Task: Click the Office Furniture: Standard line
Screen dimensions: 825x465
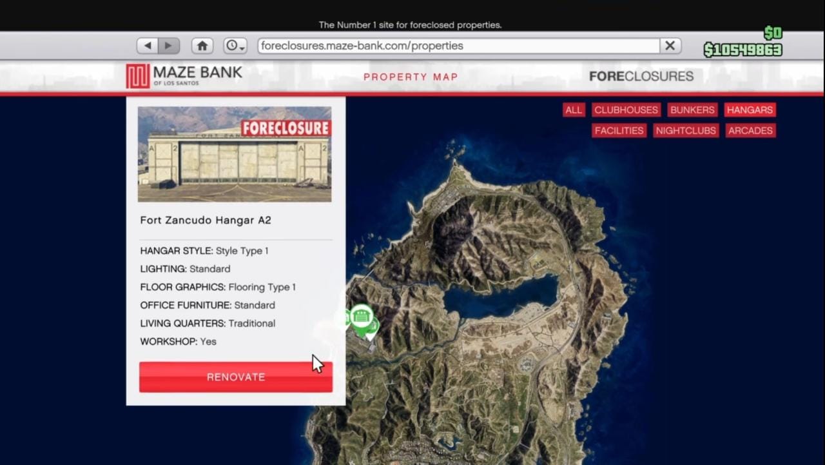Action: point(208,305)
